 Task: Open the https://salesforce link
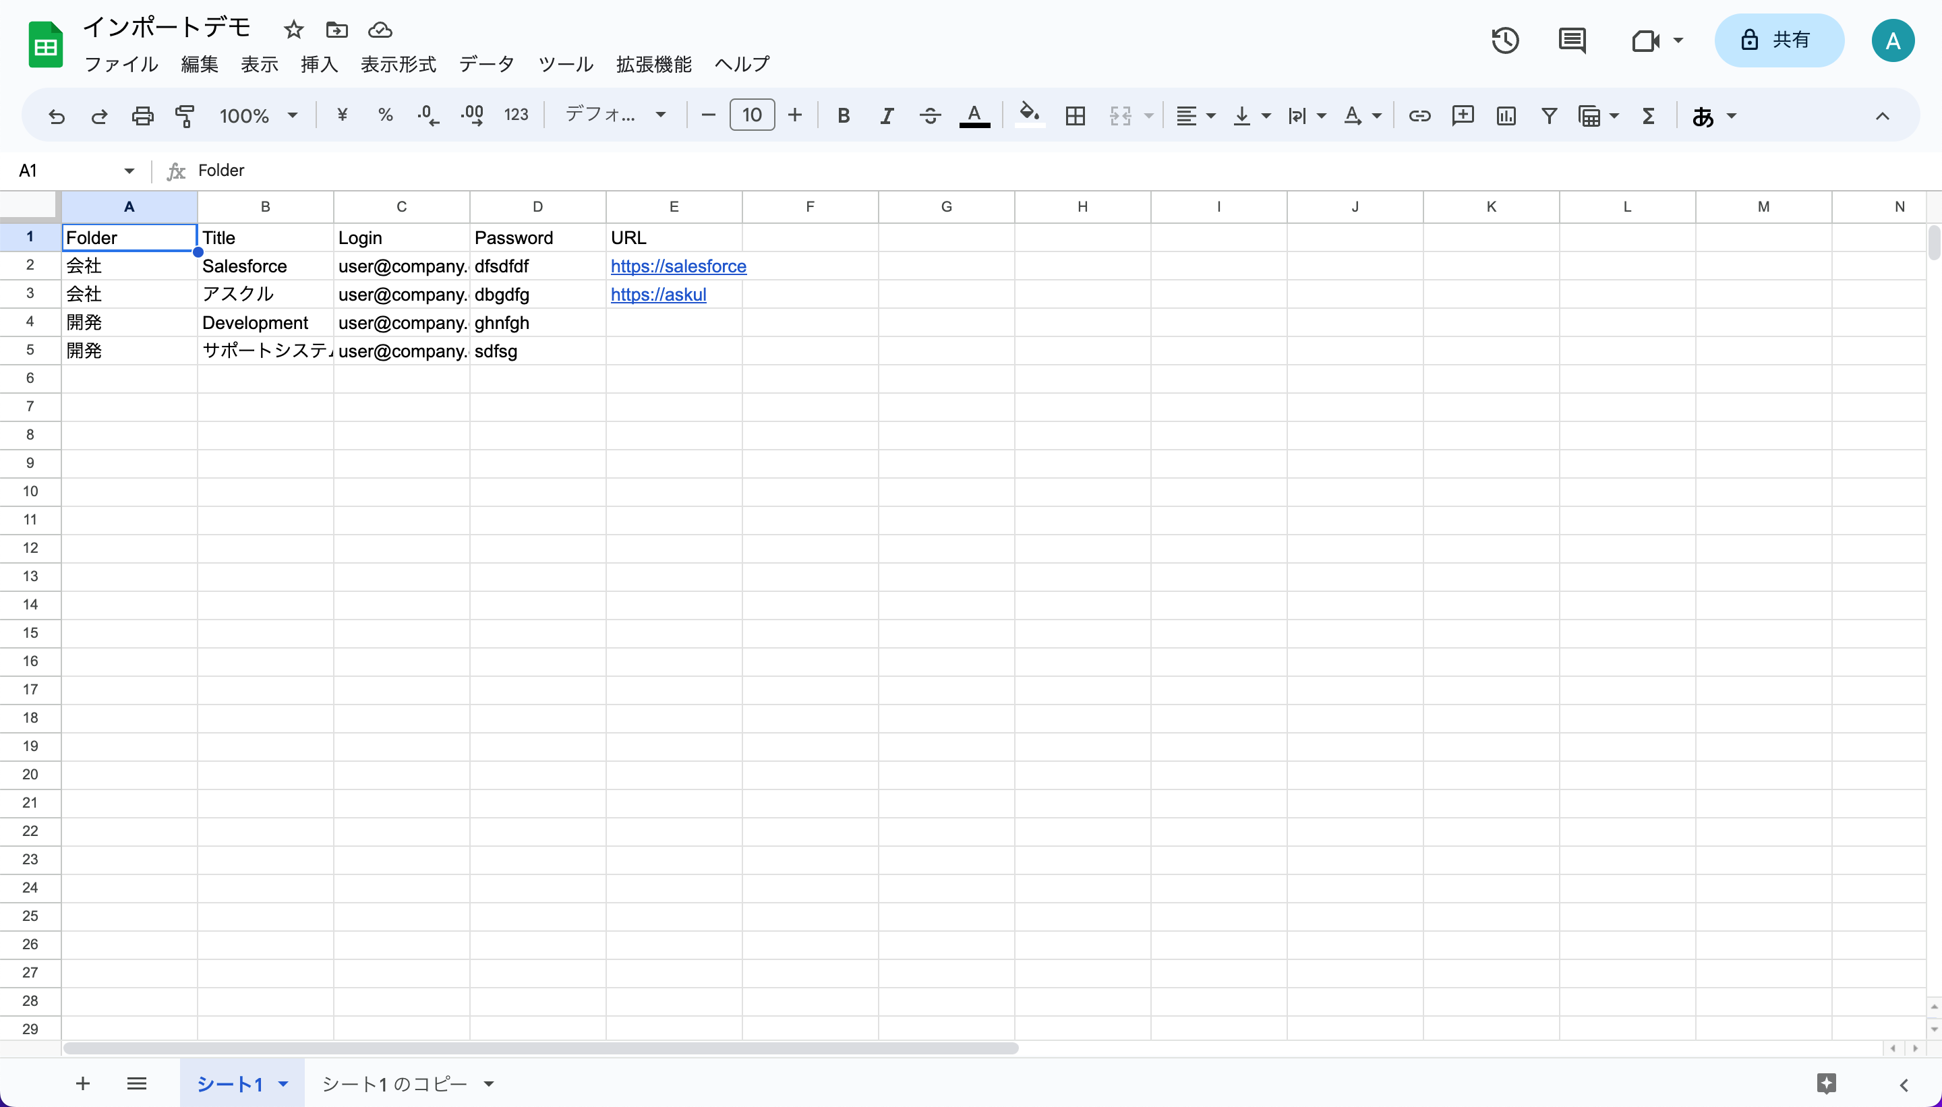[678, 266]
